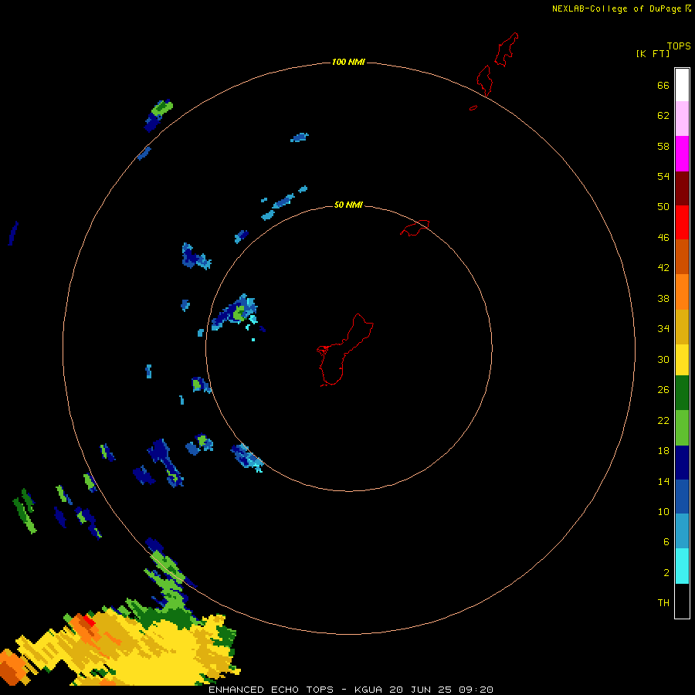Click the '26' legend value
The width and height of the screenshot is (695, 695).
click(x=663, y=390)
